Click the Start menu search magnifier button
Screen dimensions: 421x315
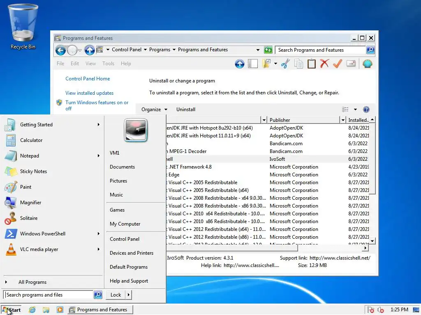(x=98, y=294)
